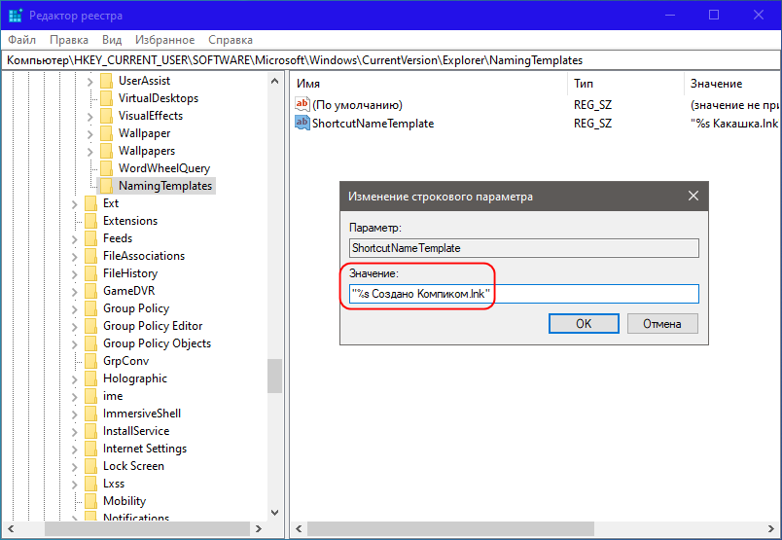Click the Wallpaper folder icon
This screenshot has width=782, height=540.
pos(106,133)
